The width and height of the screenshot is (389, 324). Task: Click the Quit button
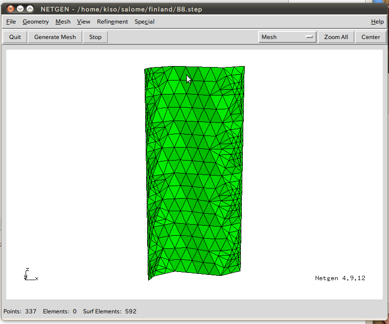point(15,37)
